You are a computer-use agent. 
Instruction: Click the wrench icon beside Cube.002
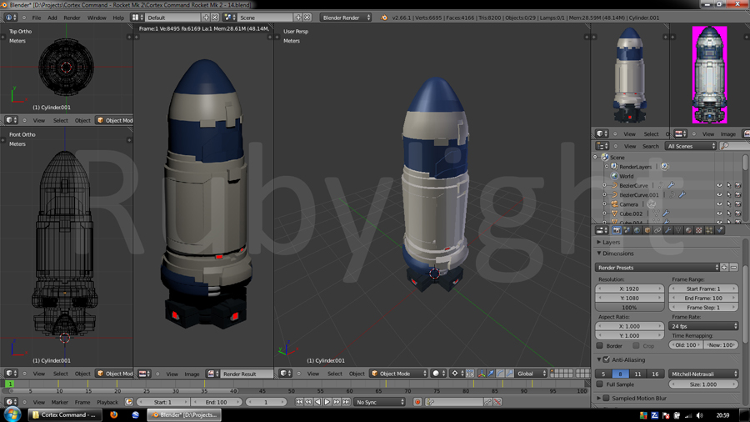666,214
